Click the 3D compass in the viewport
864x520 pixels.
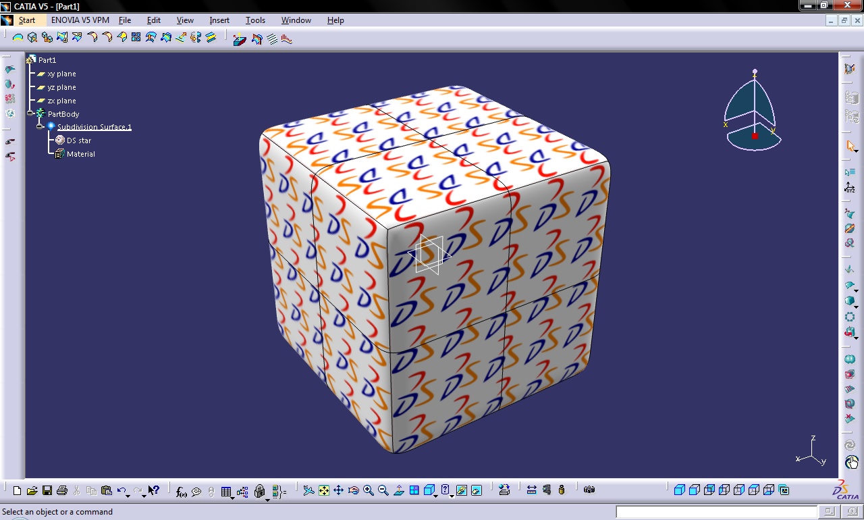coord(753,110)
